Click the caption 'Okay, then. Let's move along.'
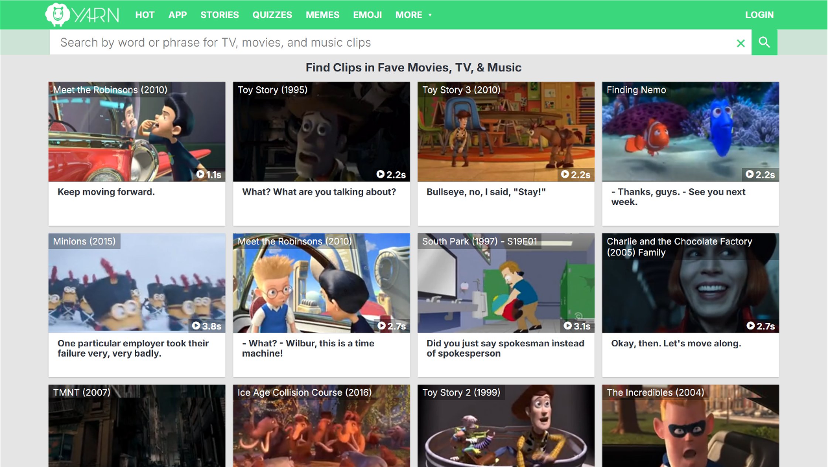This screenshot has width=830, height=467. pos(676,344)
